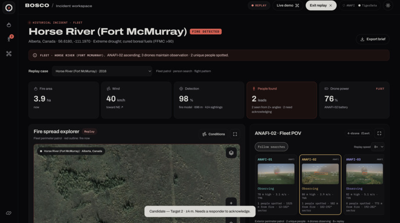400x223 pixels.
Task: Click the People found person icon
Action: coord(254,89)
